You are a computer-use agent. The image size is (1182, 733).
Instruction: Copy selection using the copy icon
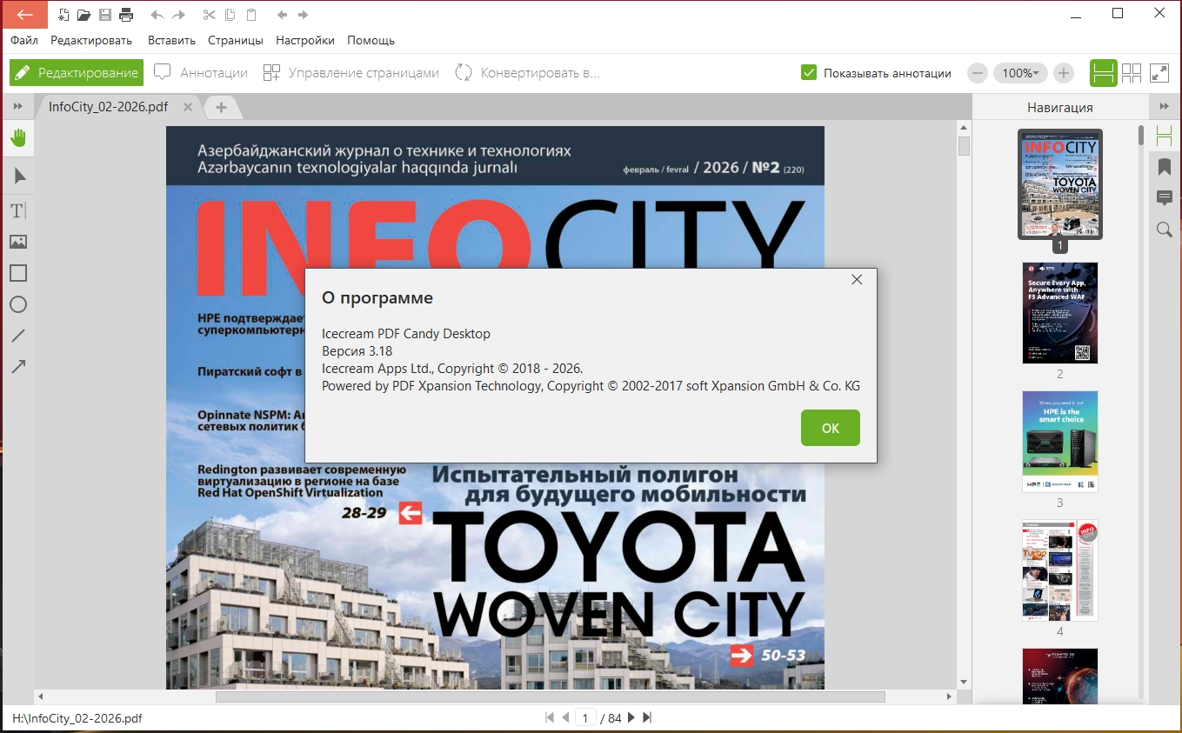click(230, 15)
